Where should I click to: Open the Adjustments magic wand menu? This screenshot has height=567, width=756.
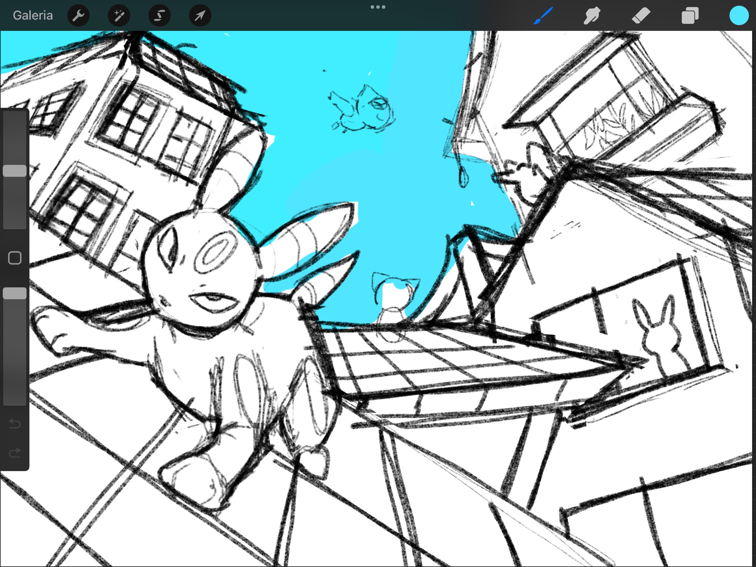click(119, 15)
